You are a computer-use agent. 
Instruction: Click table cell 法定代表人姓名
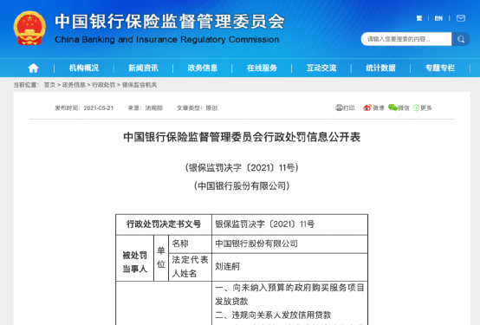[x=190, y=266]
